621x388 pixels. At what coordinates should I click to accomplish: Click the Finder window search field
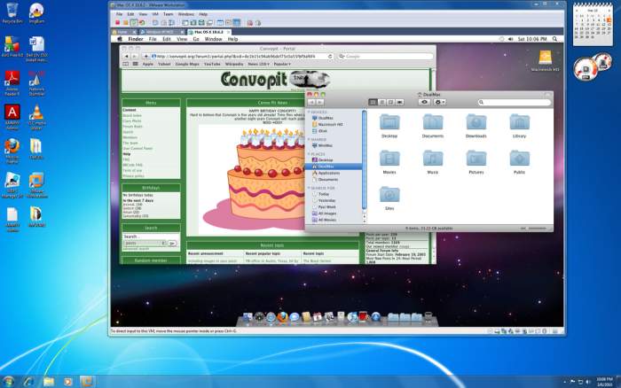coord(514,103)
